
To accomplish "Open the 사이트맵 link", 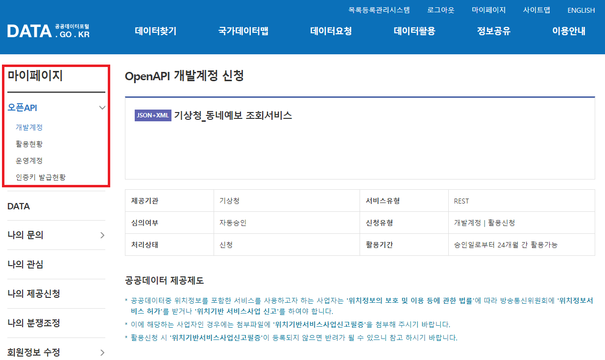I will coord(537,10).
